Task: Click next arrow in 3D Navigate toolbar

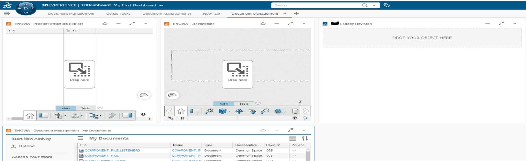Action: click(306, 111)
